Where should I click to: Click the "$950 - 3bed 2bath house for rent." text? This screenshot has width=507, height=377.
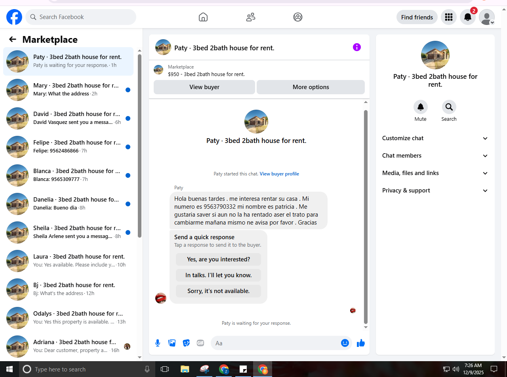pyautogui.click(x=206, y=74)
